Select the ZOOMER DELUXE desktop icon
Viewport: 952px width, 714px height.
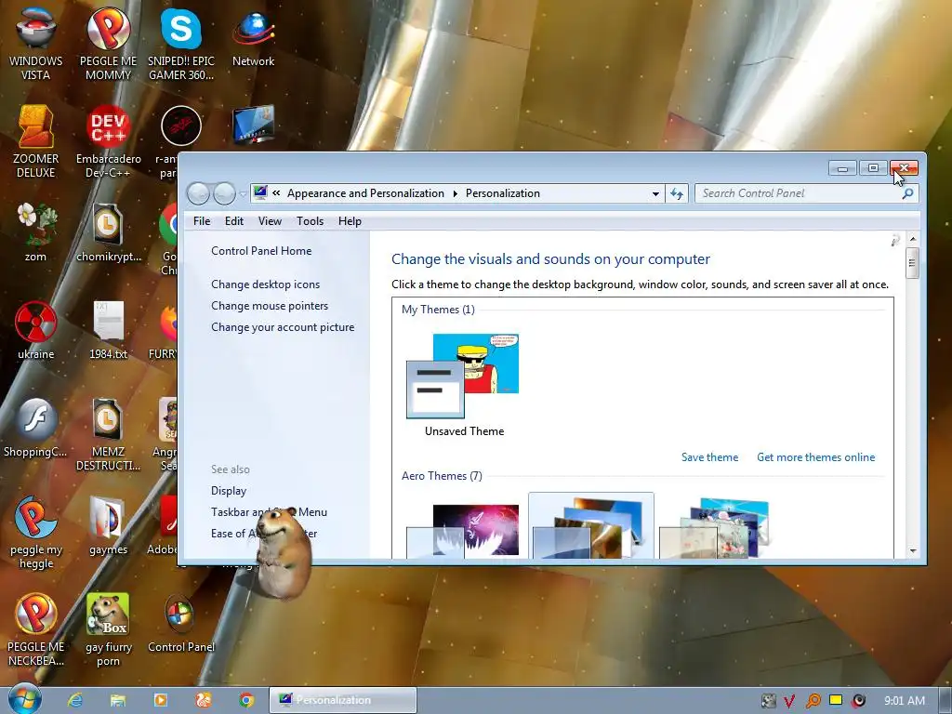point(36,141)
